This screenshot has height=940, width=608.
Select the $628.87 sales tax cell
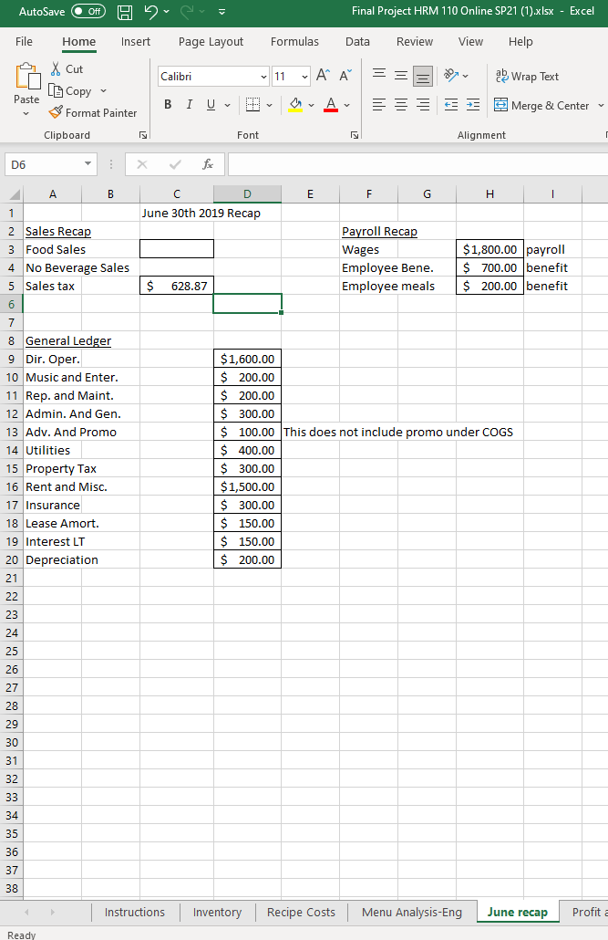(x=177, y=286)
